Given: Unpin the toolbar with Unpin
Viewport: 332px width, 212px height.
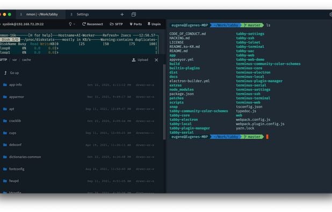Looking at the screenshot, I should [x=154, y=24].
